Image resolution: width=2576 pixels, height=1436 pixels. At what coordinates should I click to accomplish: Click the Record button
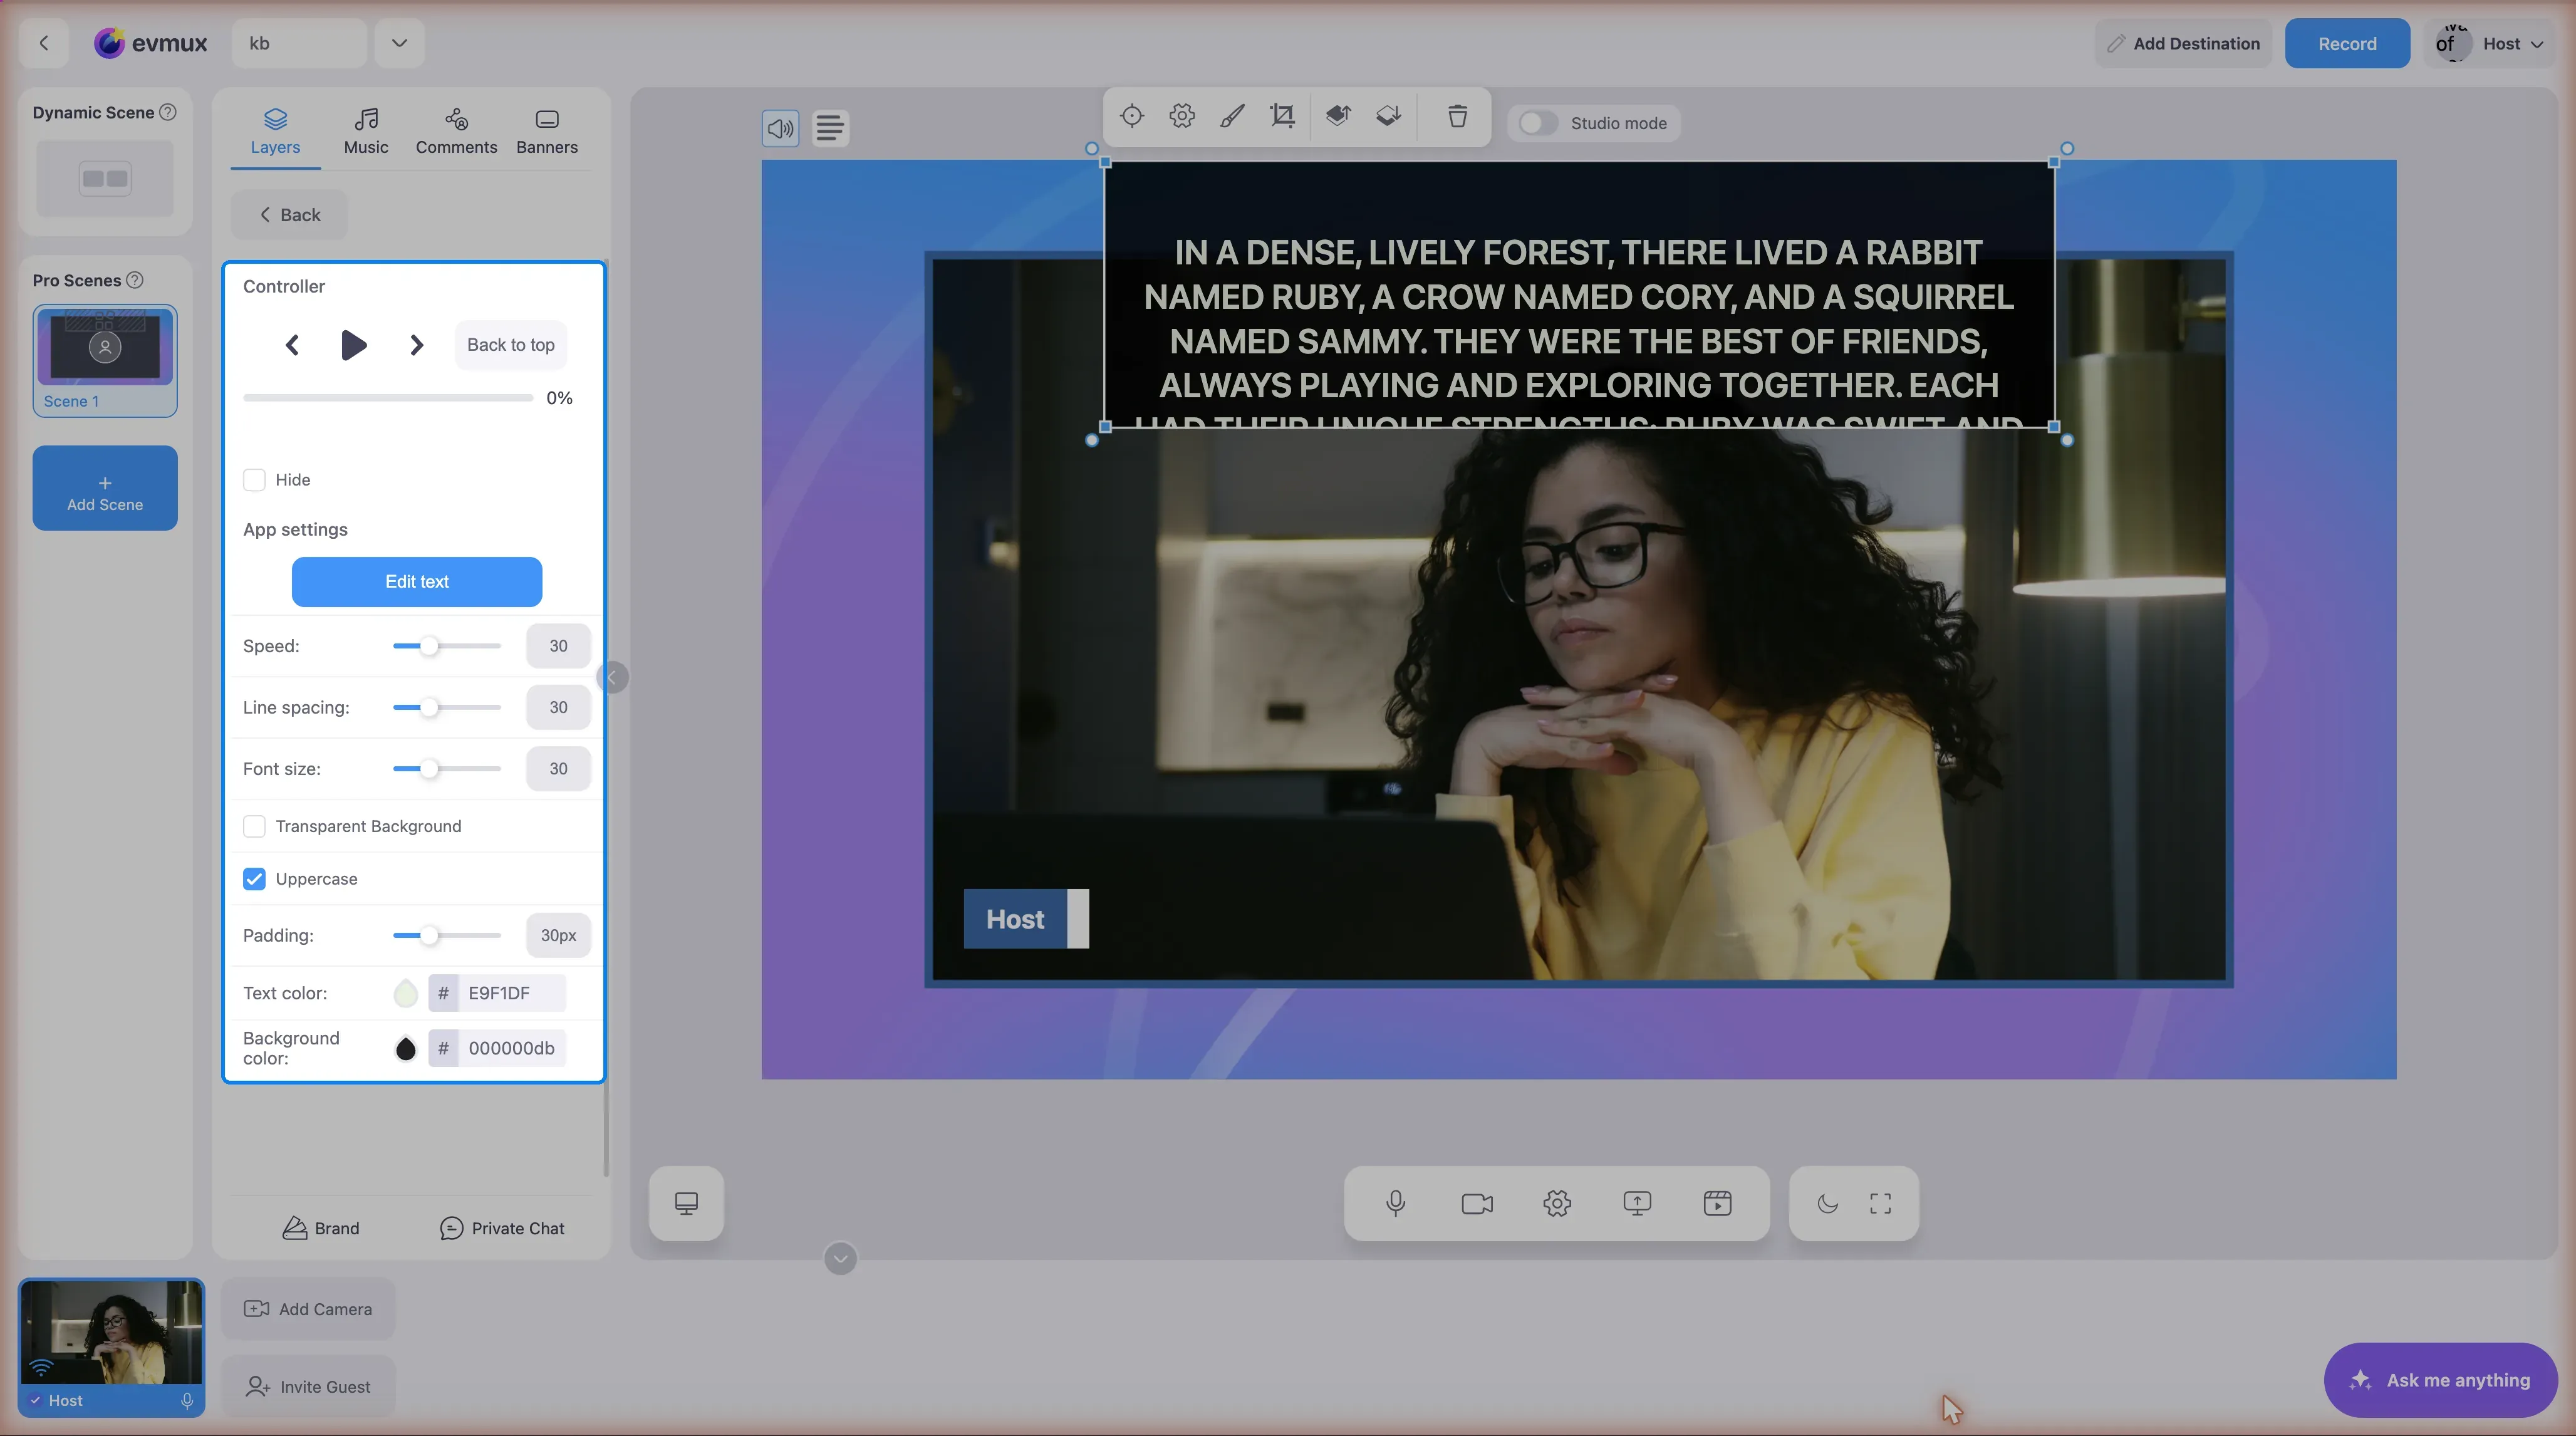[x=2347, y=43]
